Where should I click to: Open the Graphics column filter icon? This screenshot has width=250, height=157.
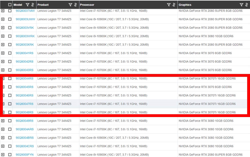click(241, 5)
